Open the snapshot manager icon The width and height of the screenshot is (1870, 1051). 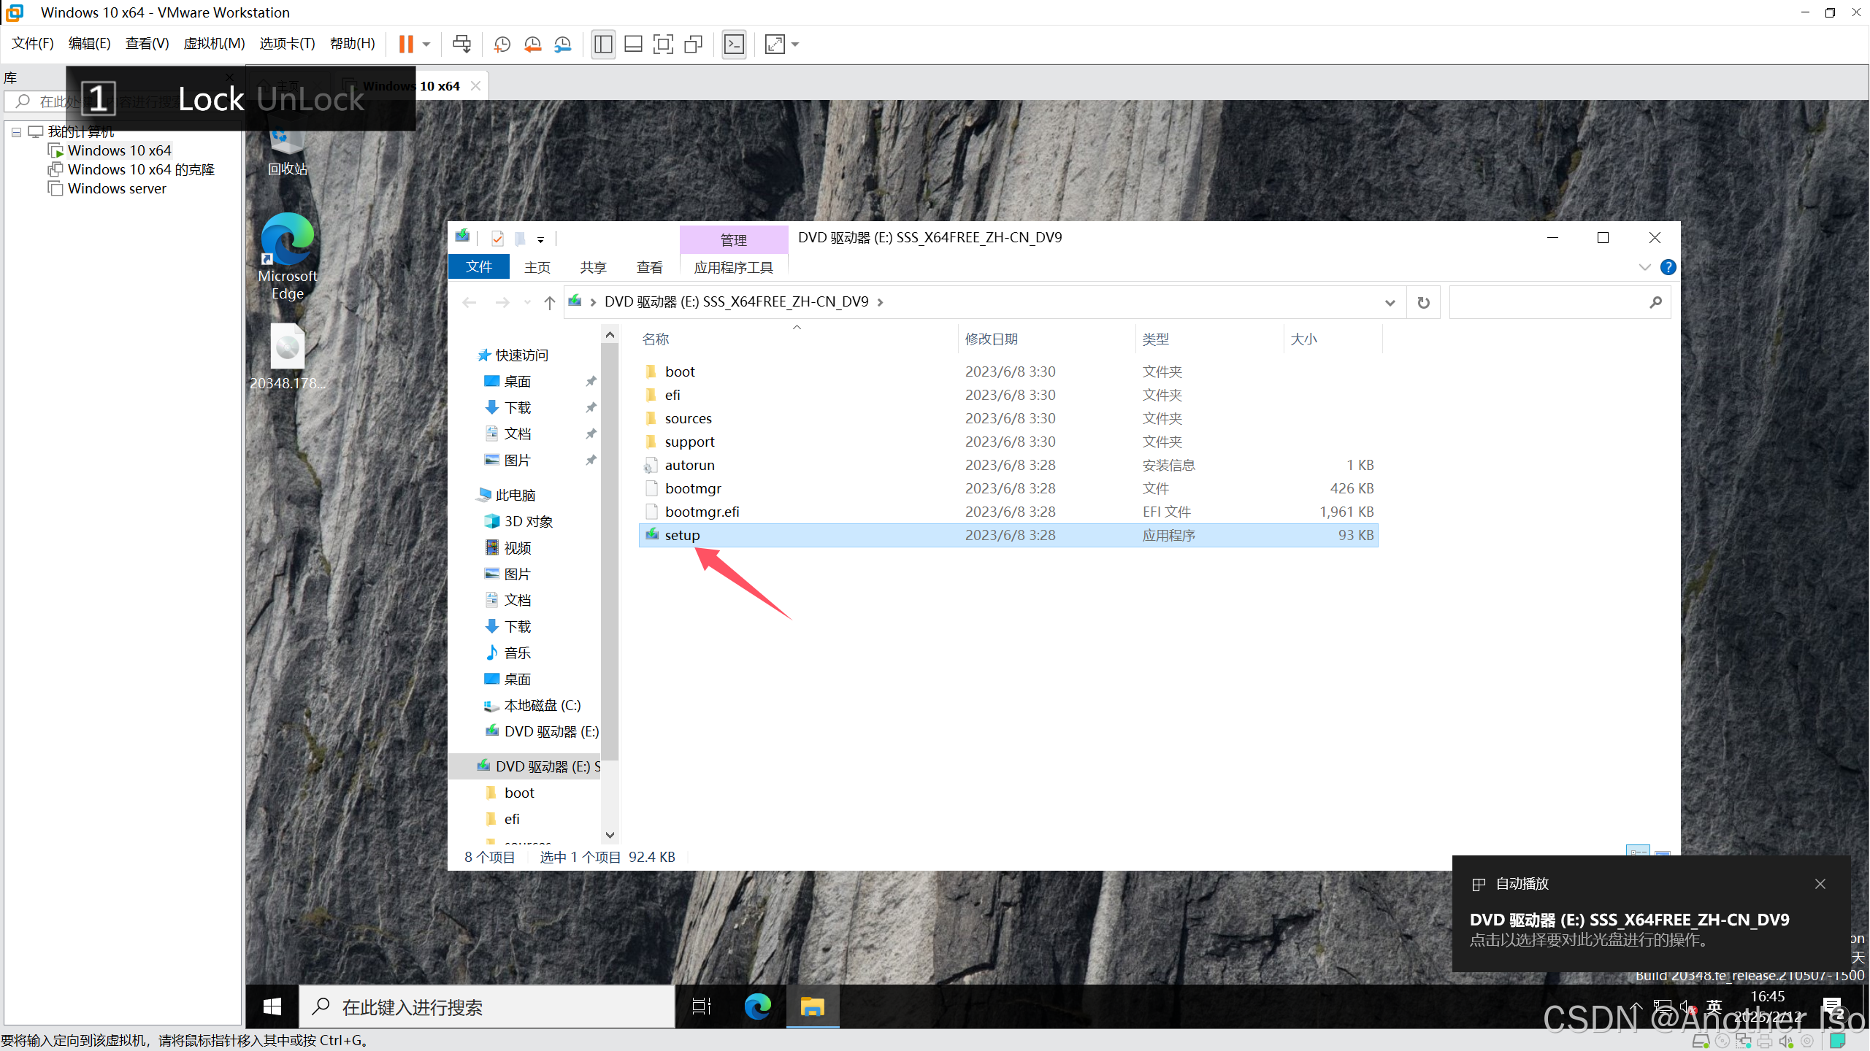pyautogui.click(x=563, y=45)
